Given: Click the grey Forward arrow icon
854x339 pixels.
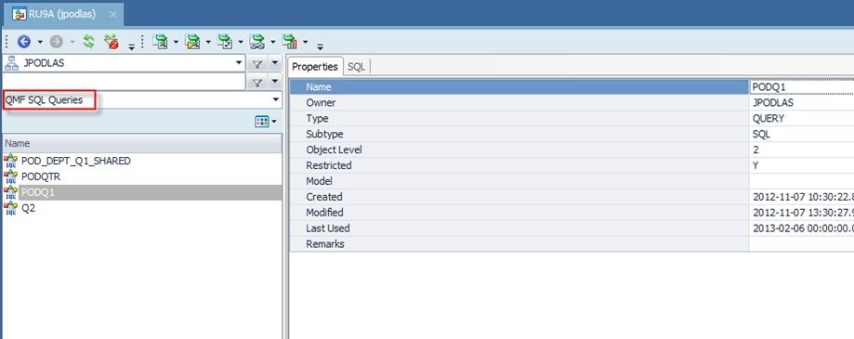Looking at the screenshot, I should coord(56,42).
